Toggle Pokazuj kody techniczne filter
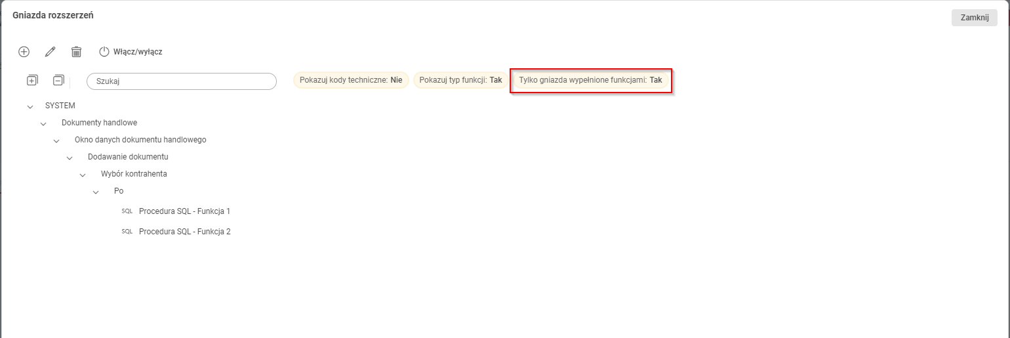Image resolution: width=1010 pixels, height=338 pixels. click(x=351, y=80)
